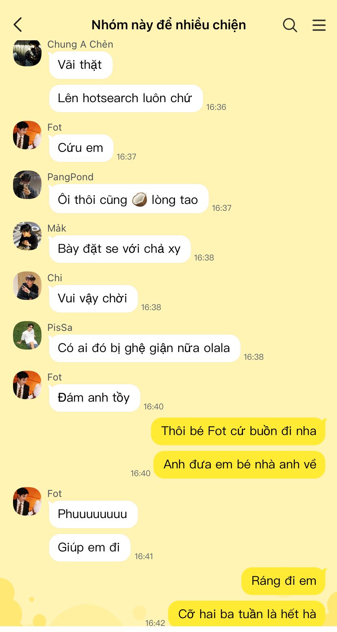Tap the 'Ráng đi em' sent message
This screenshot has height=632, width=337.
pos(283,581)
